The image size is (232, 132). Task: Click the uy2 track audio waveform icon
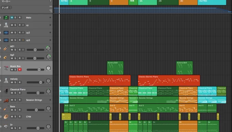[x=6, y=32]
